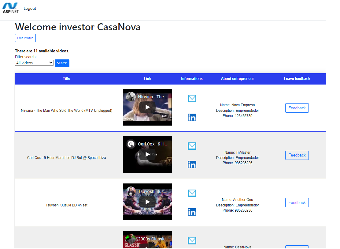Play the Nirvana video
Viewport: 340px width, 249px height.
[x=147, y=107]
